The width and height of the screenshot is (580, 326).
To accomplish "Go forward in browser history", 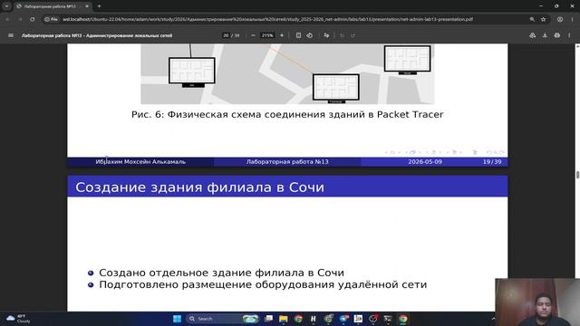I will click(x=20, y=19).
